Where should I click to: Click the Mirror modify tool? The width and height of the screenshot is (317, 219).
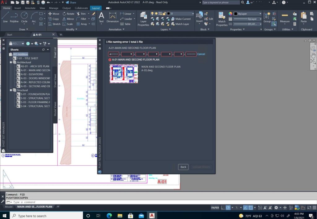(68, 19)
